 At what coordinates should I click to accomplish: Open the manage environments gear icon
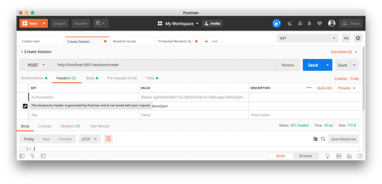pyautogui.click(x=358, y=38)
